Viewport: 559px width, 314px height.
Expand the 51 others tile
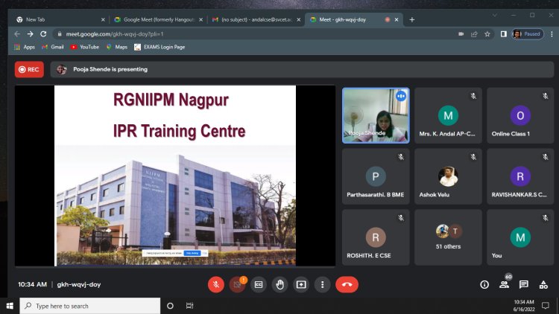(448, 237)
